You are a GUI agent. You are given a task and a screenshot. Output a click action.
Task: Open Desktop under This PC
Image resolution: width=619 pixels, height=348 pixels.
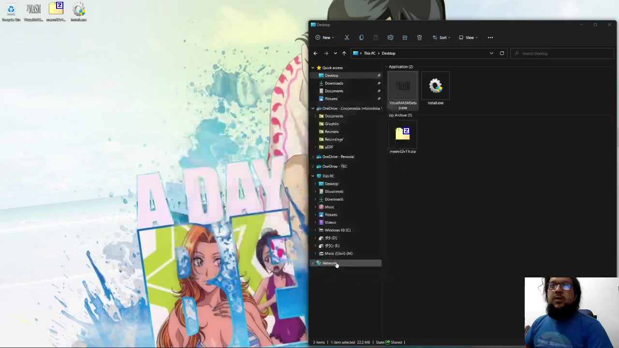(331, 184)
